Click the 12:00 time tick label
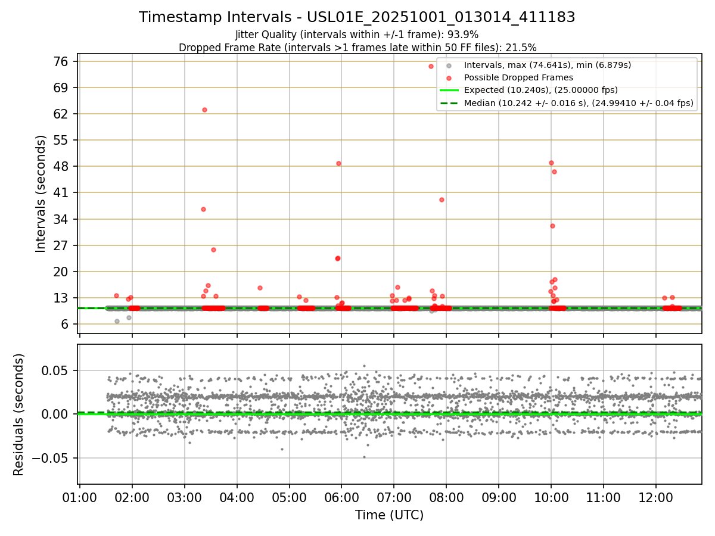 click(x=656, y=497)
